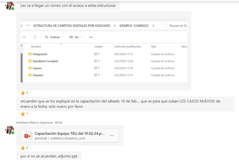Open the Ordenar sort dropdown
This screenshot has width=239, height=162.
click(53, 37)
